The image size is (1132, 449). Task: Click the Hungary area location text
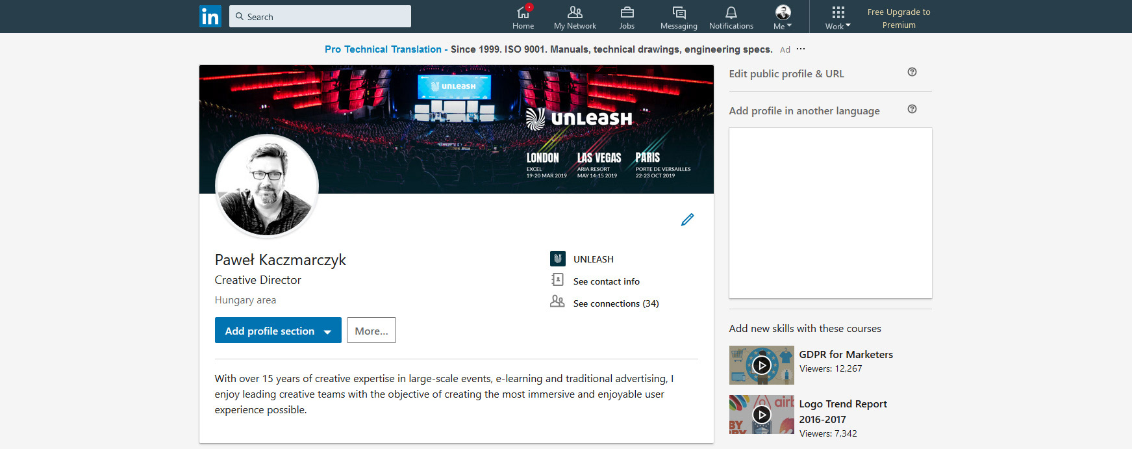coord(245,300)
